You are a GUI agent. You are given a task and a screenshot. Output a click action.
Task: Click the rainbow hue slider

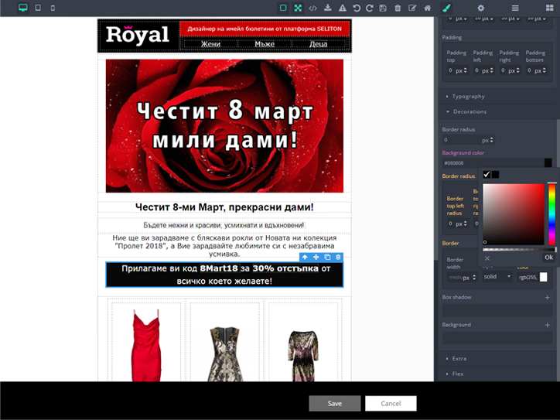[551, 214]
